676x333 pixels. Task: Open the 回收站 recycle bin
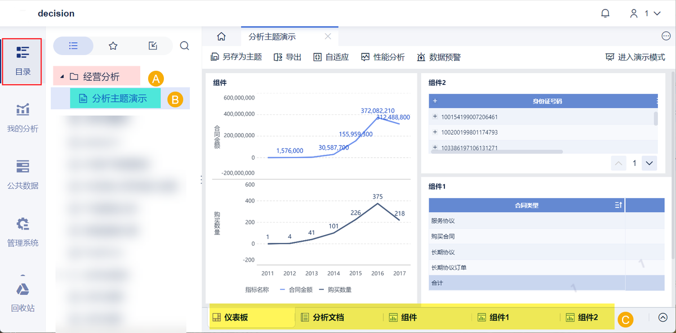click(23, 297)
